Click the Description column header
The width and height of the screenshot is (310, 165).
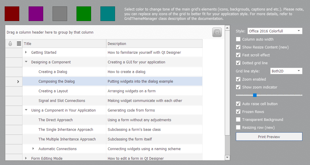pos(154,44)
